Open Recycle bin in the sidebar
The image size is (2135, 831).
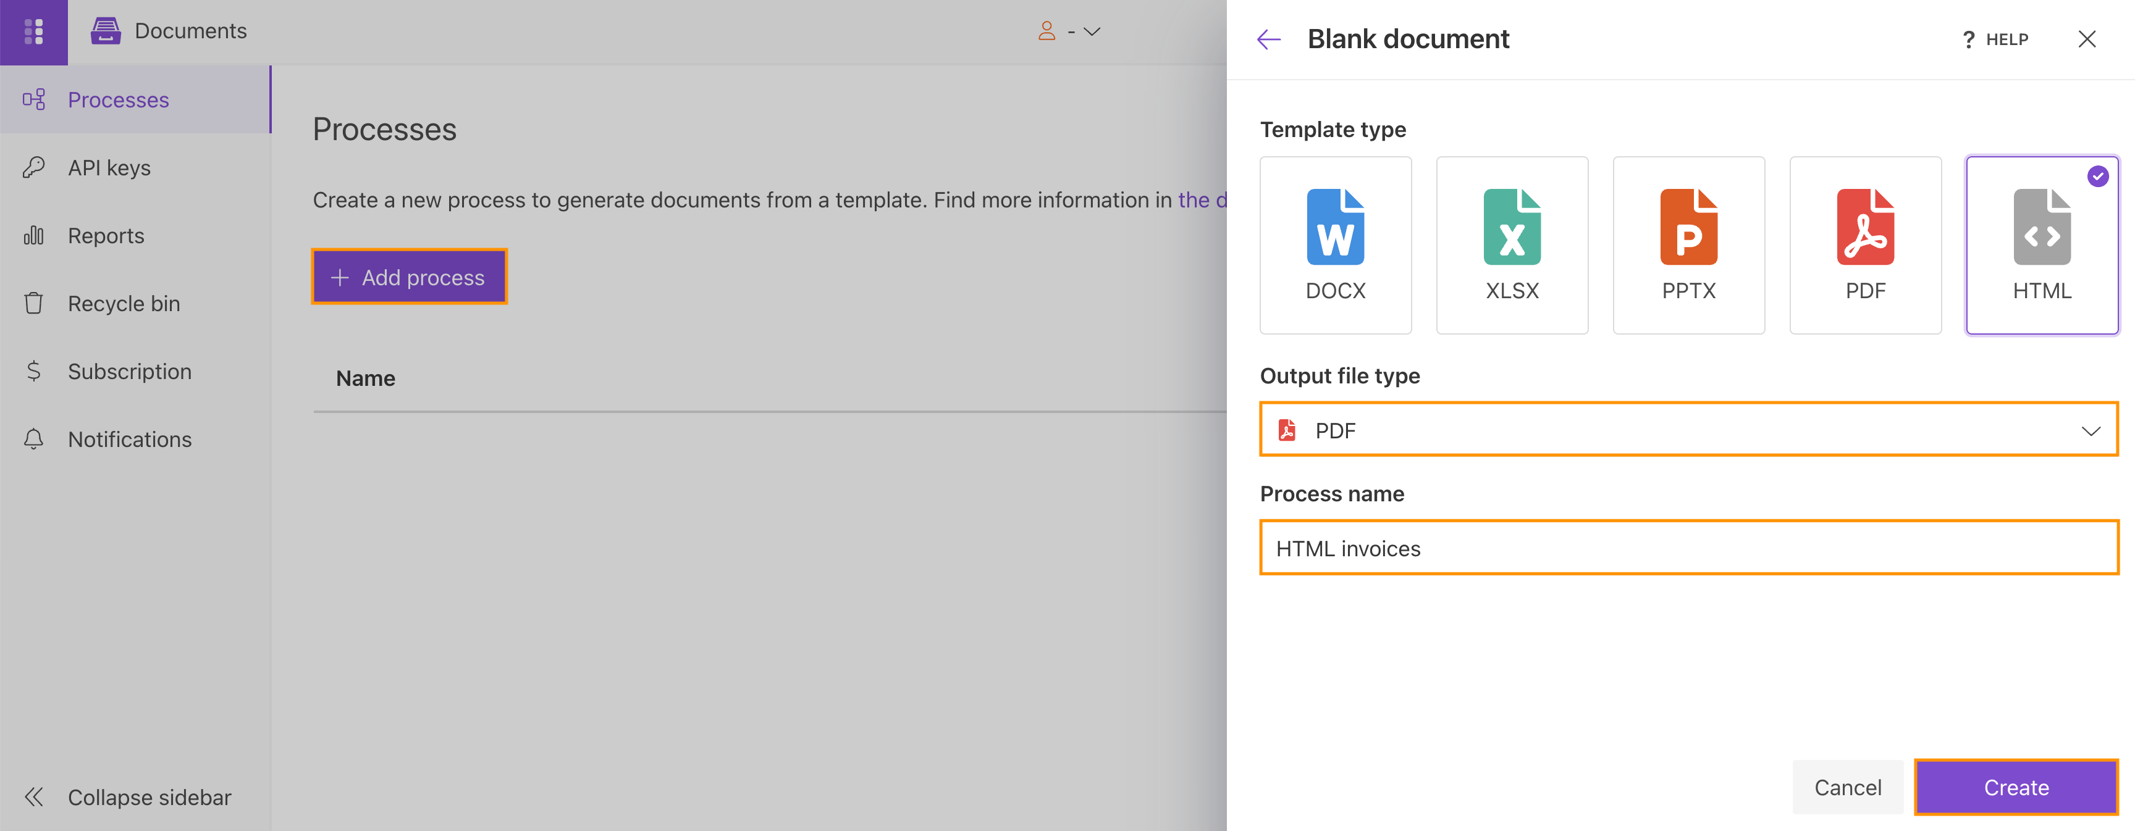(135, 303)
